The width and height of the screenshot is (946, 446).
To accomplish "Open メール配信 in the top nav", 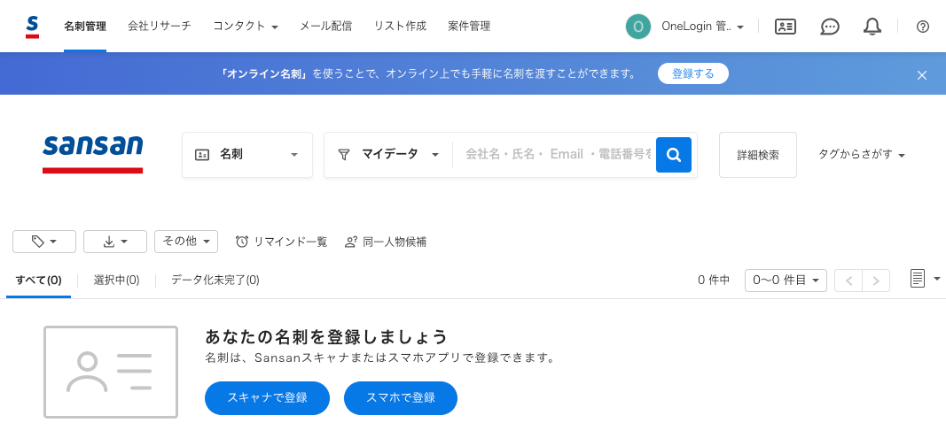I will (x=325, y=27).
